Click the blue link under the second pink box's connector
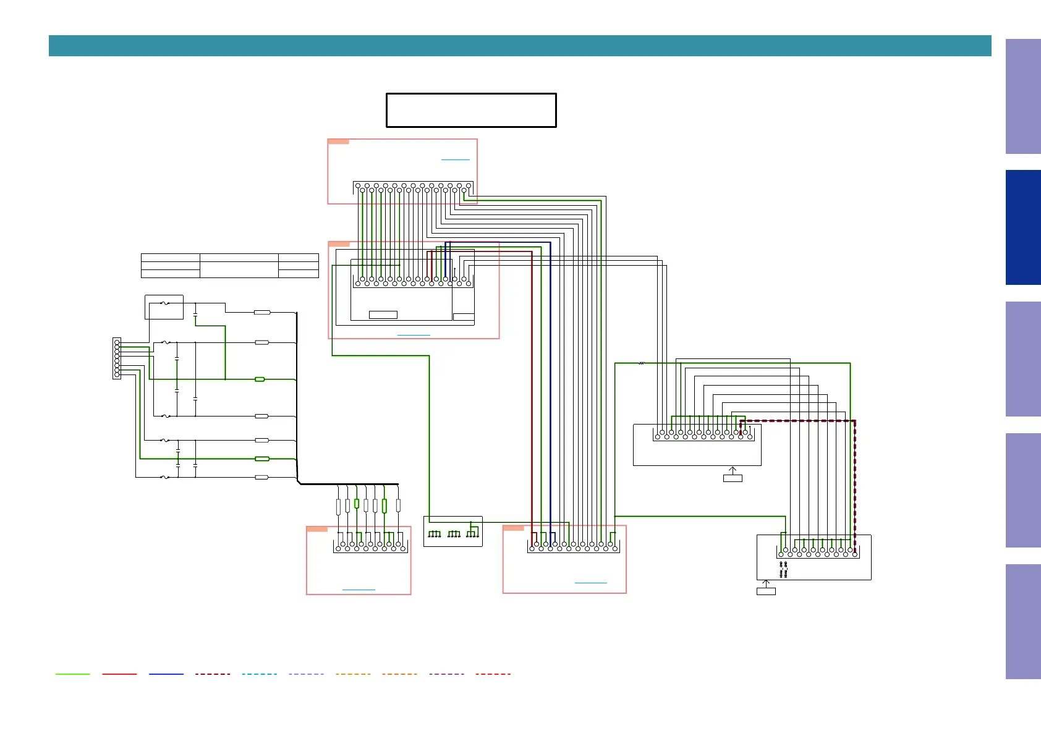This screenshot has height=736, width=1041. click(414, 335)
